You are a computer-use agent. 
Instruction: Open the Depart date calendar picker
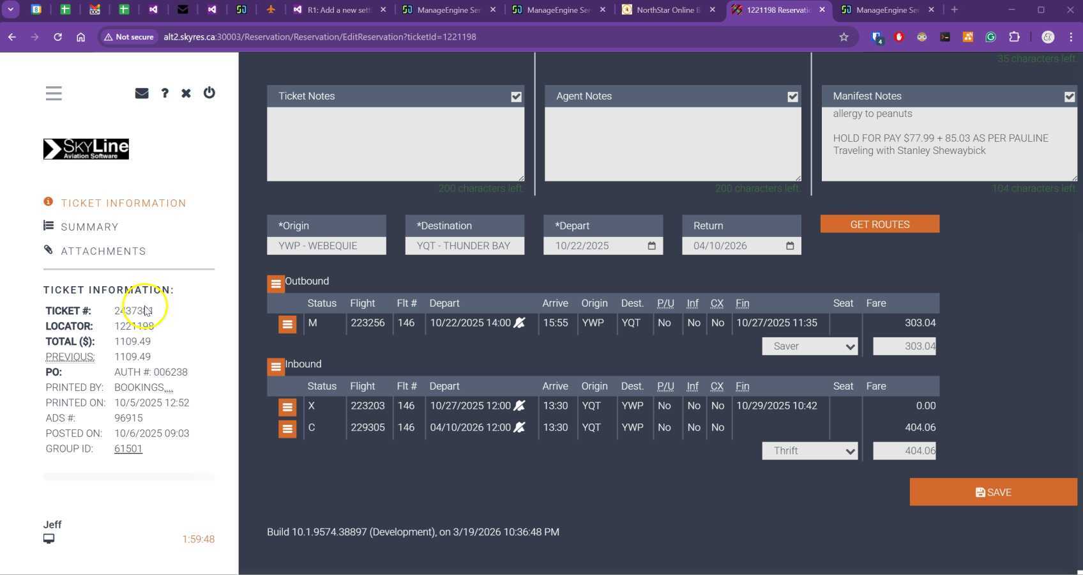click(651, 246)
